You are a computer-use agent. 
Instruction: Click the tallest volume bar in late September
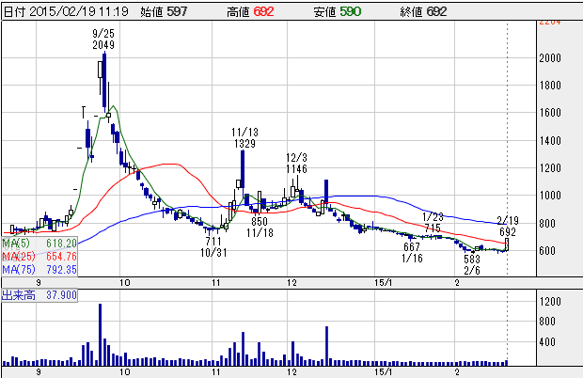[101, 335]
